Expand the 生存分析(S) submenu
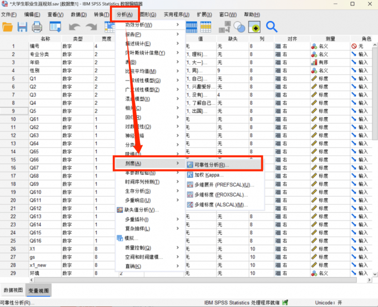This screenshot has height=307, width=378. pos(151,191)
